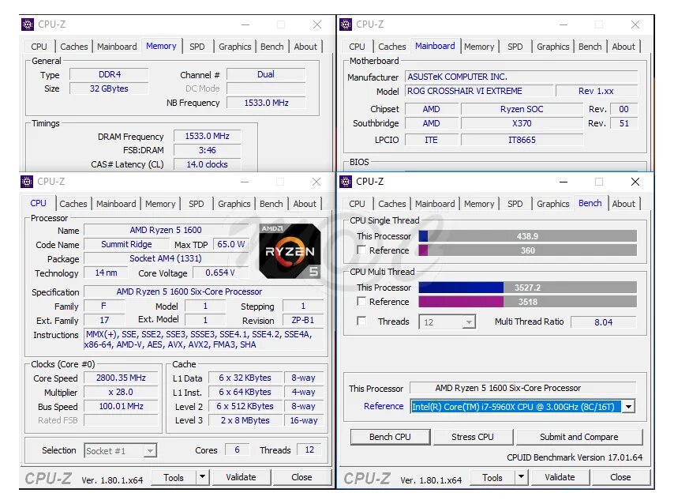Open the Socket #1 selection dropdown
This screenshot has height=504, width=674.
(120, 450)
